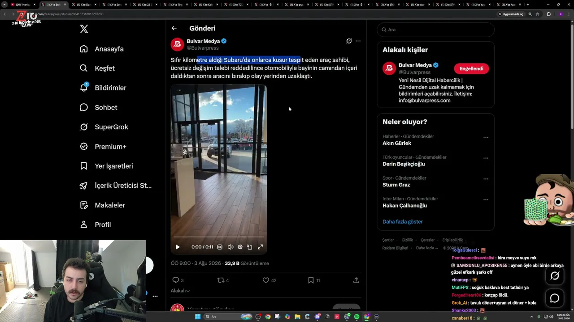This screenshot has width=574, height=322.
Task: Open Akın Gürlek trending topic
Action: click(397, 143)
